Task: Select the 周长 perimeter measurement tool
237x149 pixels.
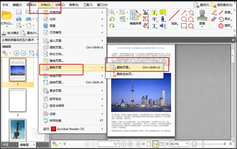Action: click(x=225, y=19)
